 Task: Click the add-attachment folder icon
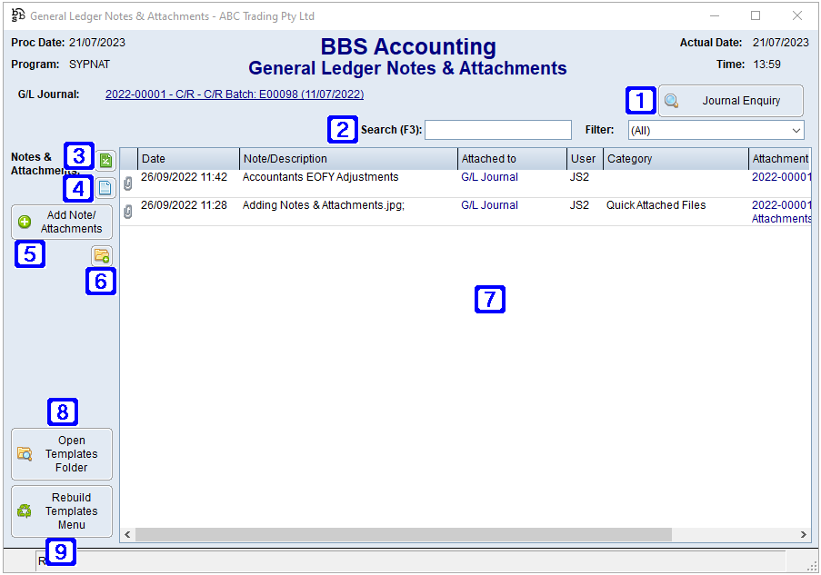(x=102, y=256)
